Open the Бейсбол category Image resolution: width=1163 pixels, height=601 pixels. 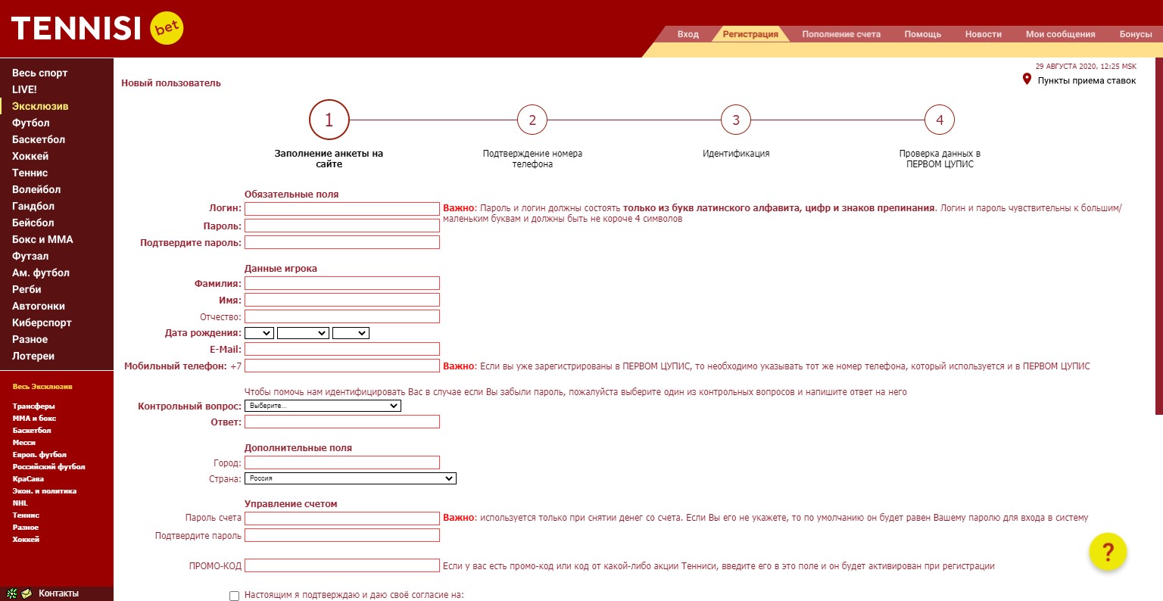(33, 223)
